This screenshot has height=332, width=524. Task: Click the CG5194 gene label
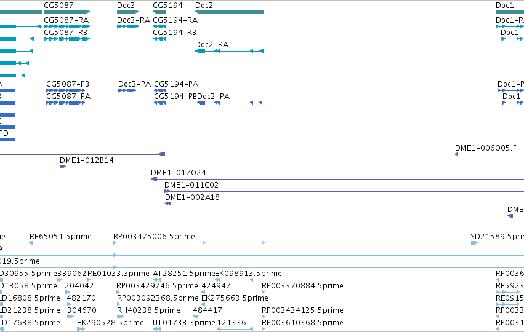[x=167, y=6]
